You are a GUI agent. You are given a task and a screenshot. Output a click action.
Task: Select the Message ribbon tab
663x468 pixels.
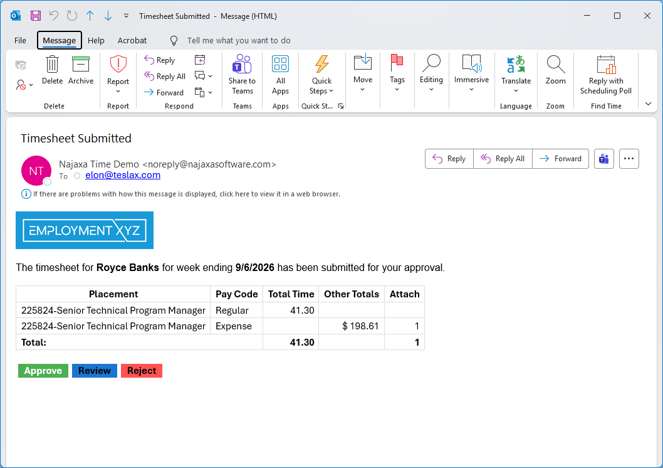59,41
